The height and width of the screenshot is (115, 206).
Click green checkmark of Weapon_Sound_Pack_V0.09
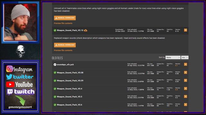[55, 80]
